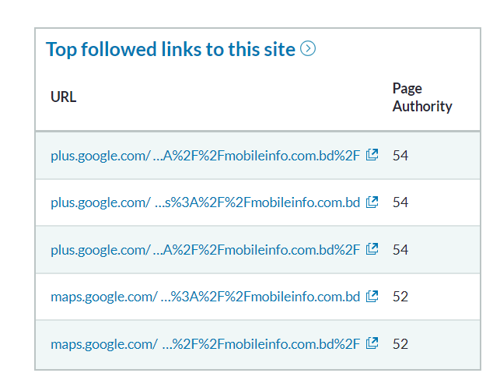The width and height of the screenshot is (493, 387).
Task: Click the 52 score in the fourth row
Action: click(400, 297)
